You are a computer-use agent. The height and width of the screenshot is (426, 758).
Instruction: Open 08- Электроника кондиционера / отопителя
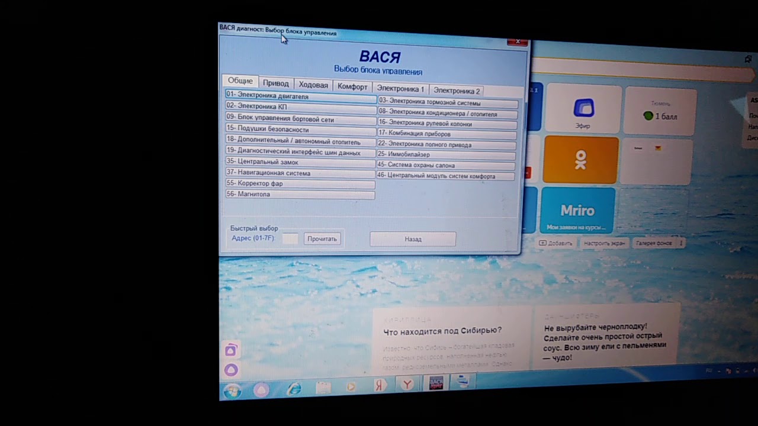click(448, 113)
